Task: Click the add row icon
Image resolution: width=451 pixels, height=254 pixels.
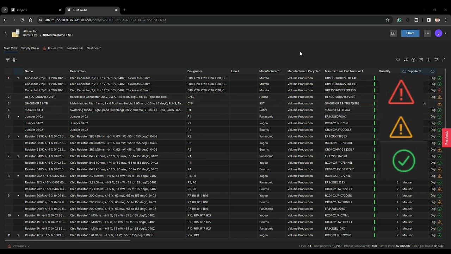Action: (x=7, y=60)
